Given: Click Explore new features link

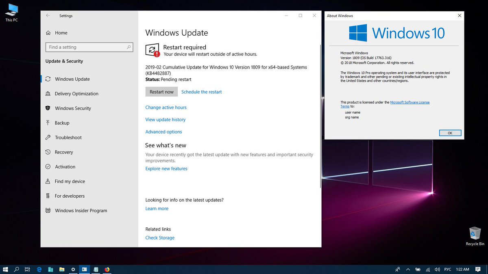Looking at the screenshot, I should 166,168.
